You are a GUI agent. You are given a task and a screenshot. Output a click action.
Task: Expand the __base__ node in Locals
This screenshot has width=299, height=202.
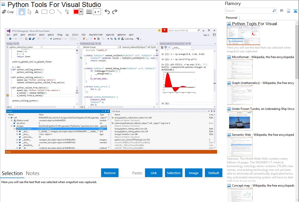[x=17, y=134]
